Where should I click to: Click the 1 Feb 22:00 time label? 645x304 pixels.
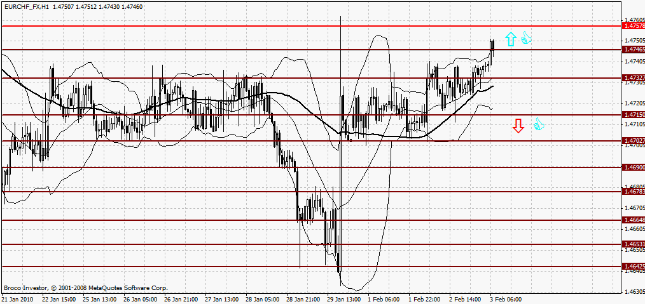(424, 300)
